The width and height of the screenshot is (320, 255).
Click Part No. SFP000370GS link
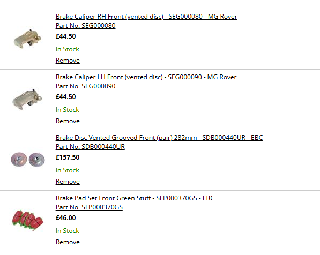point(89,207)
